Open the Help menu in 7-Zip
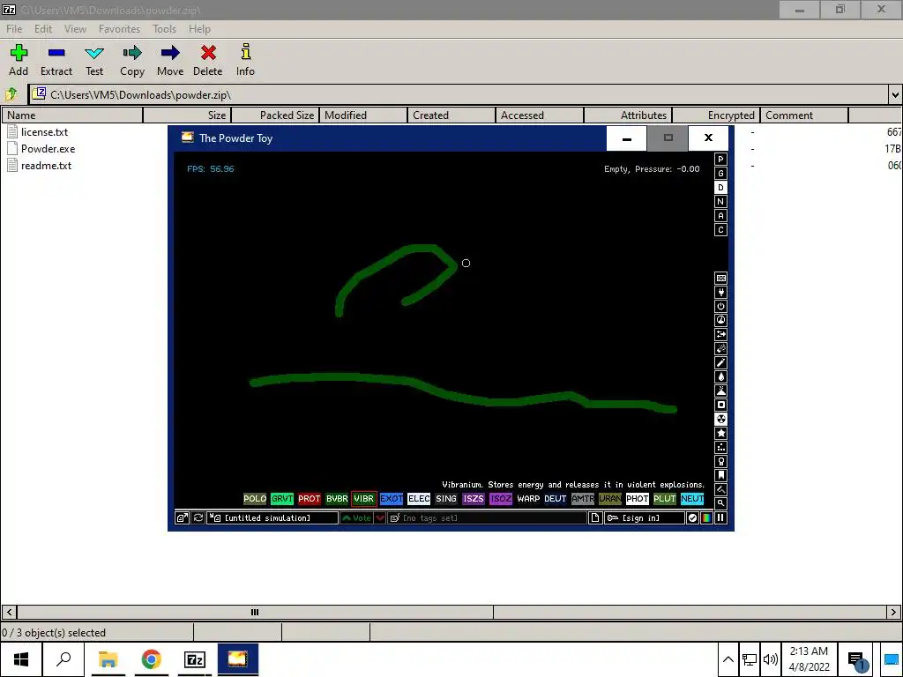 click(200, 29)
